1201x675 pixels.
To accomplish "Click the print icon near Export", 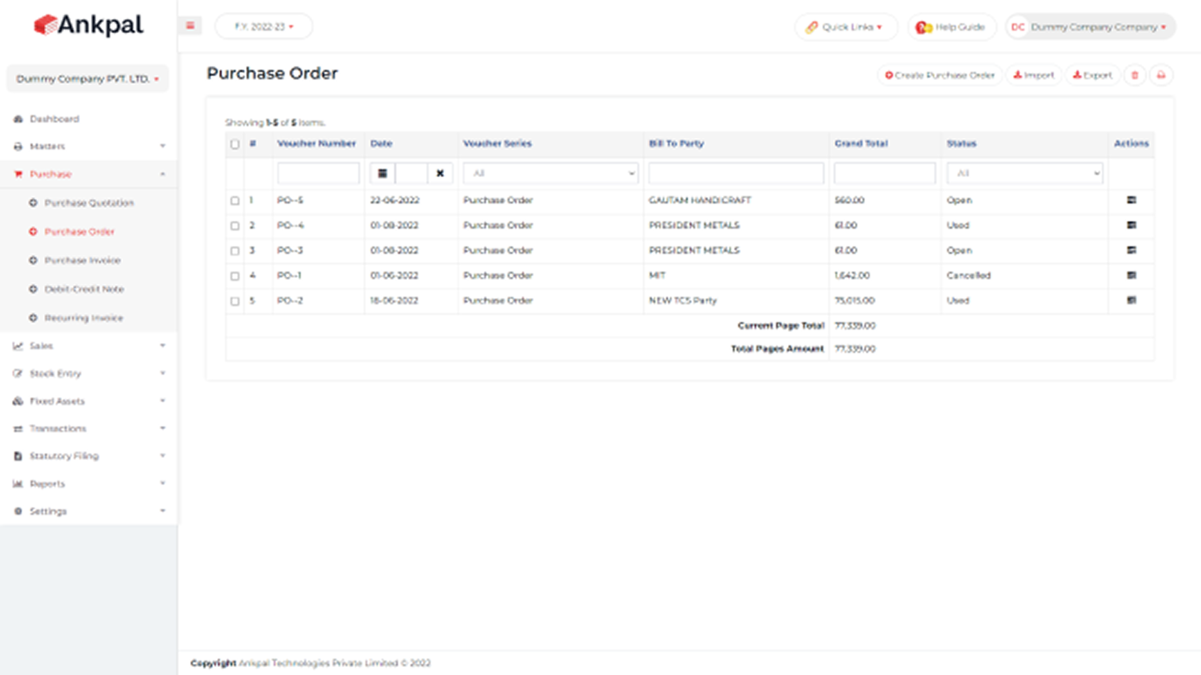I will point(1161,75).
